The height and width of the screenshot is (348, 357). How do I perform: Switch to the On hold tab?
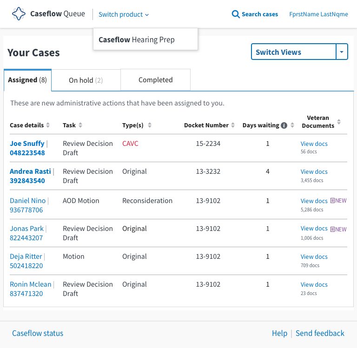point(86,80)
